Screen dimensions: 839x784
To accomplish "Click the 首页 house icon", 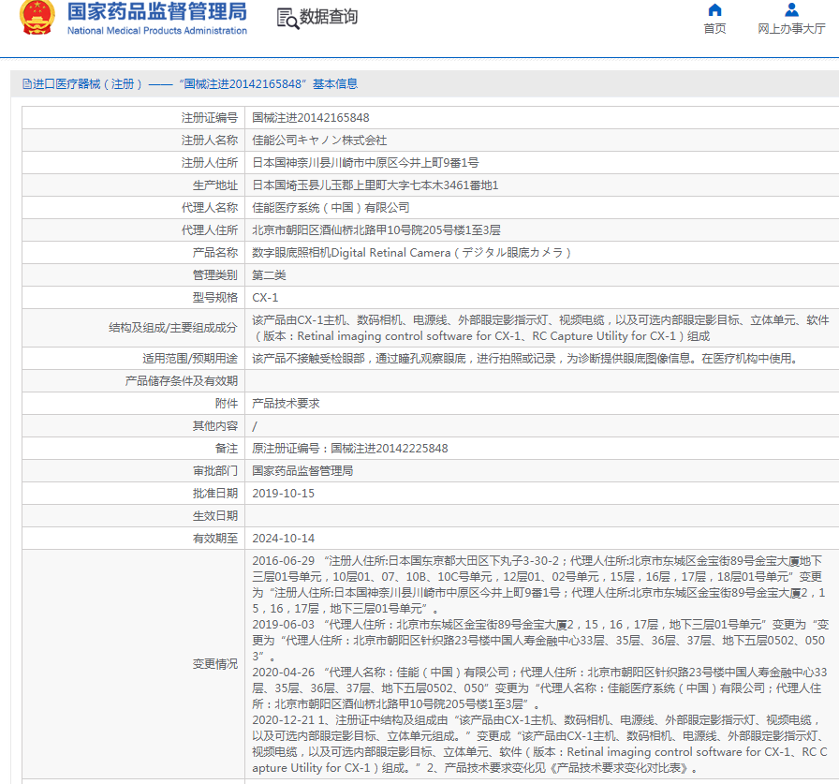I will (714, 10).
